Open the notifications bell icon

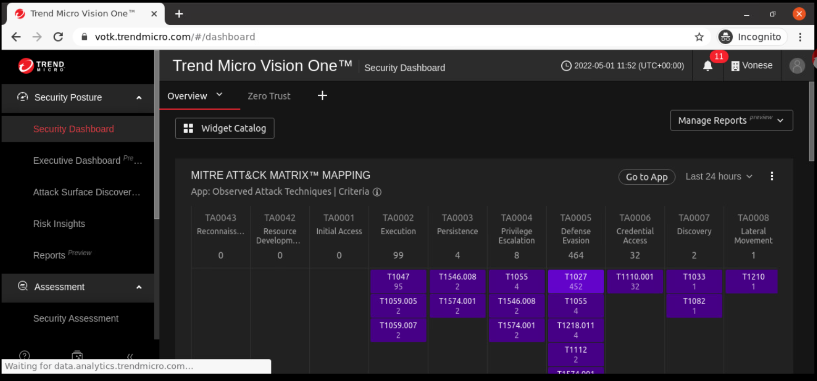click(x=708, y=66)
